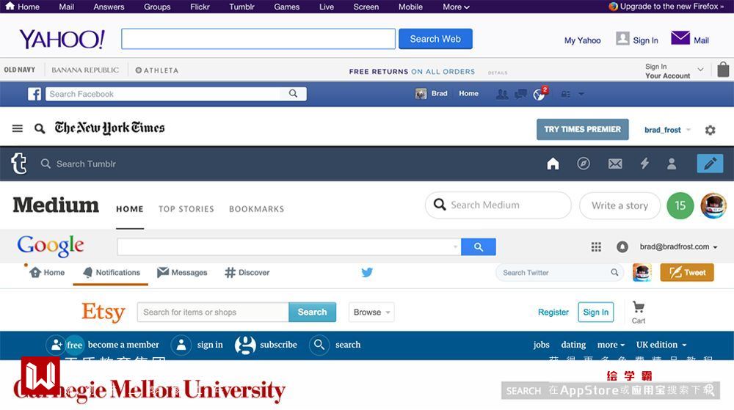Click the purple Yahoo Mail envelope icon

[680, 38]
